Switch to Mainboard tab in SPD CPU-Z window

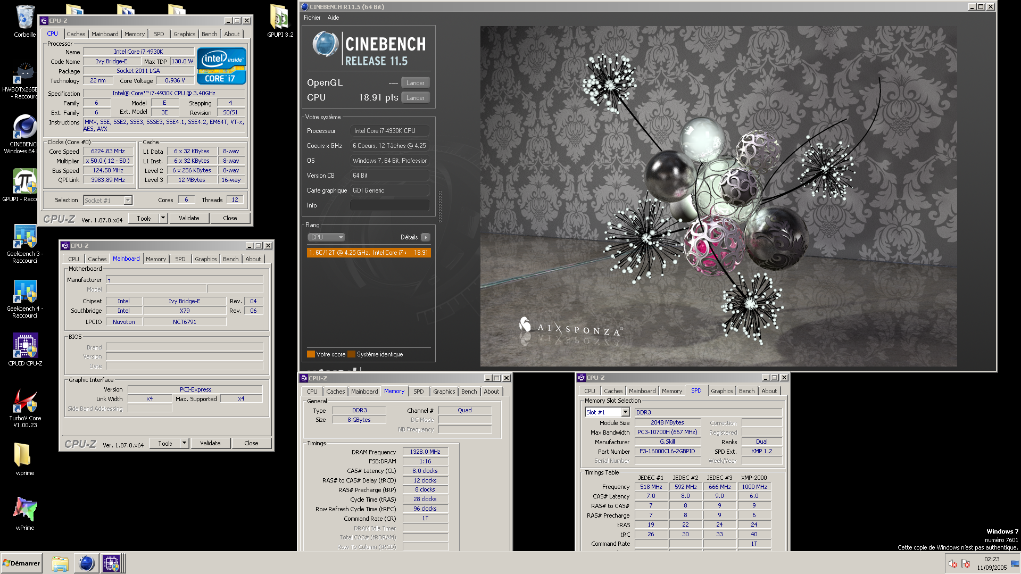pos(642,391)
